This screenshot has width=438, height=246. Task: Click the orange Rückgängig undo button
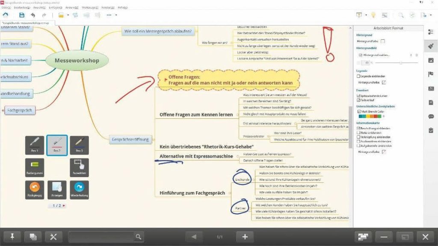point(35,188)
